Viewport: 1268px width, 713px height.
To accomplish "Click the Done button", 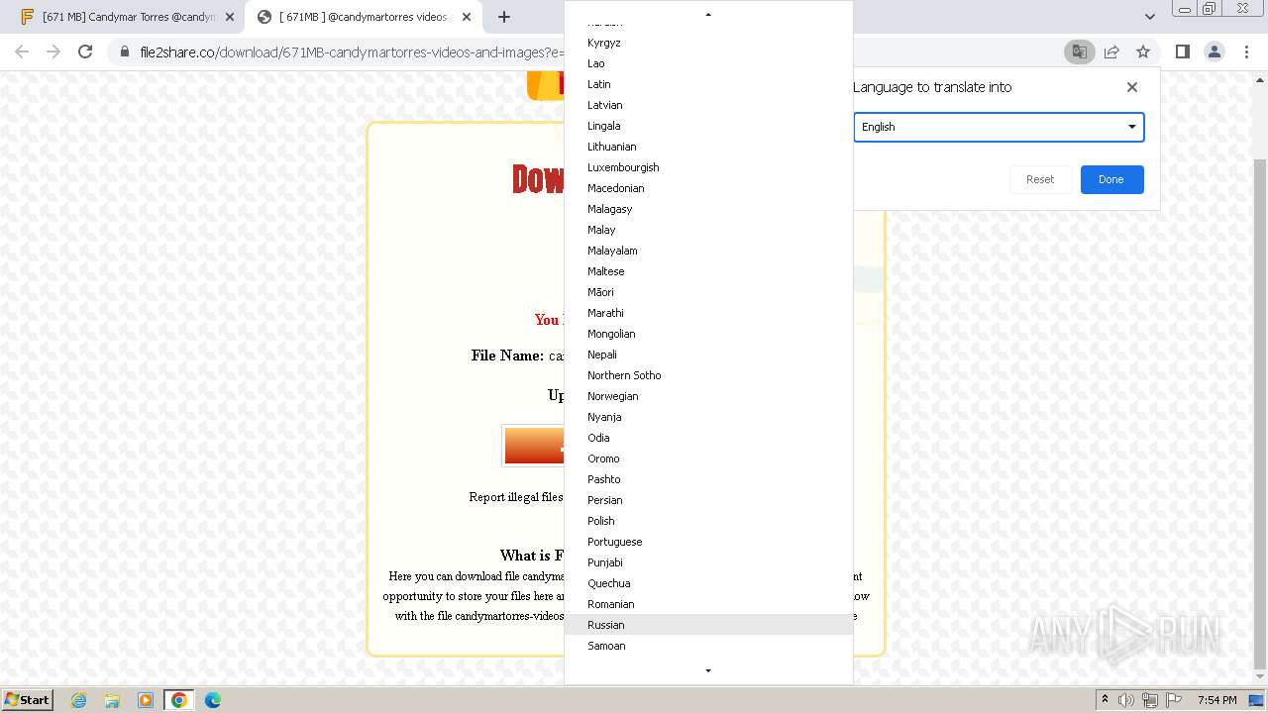I will [x=1111, y=179].
